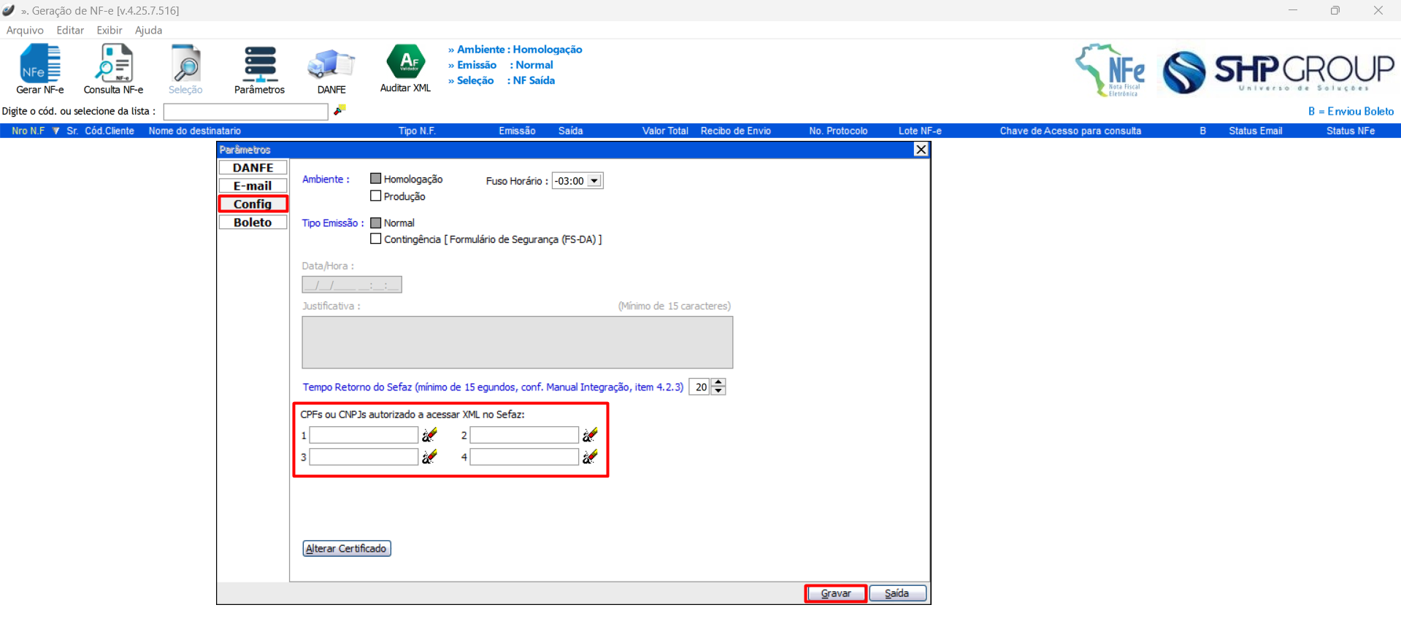Open the DANFE toolbar icon
This screenshot has width=1401, height=640.
[x=331, y=69]
